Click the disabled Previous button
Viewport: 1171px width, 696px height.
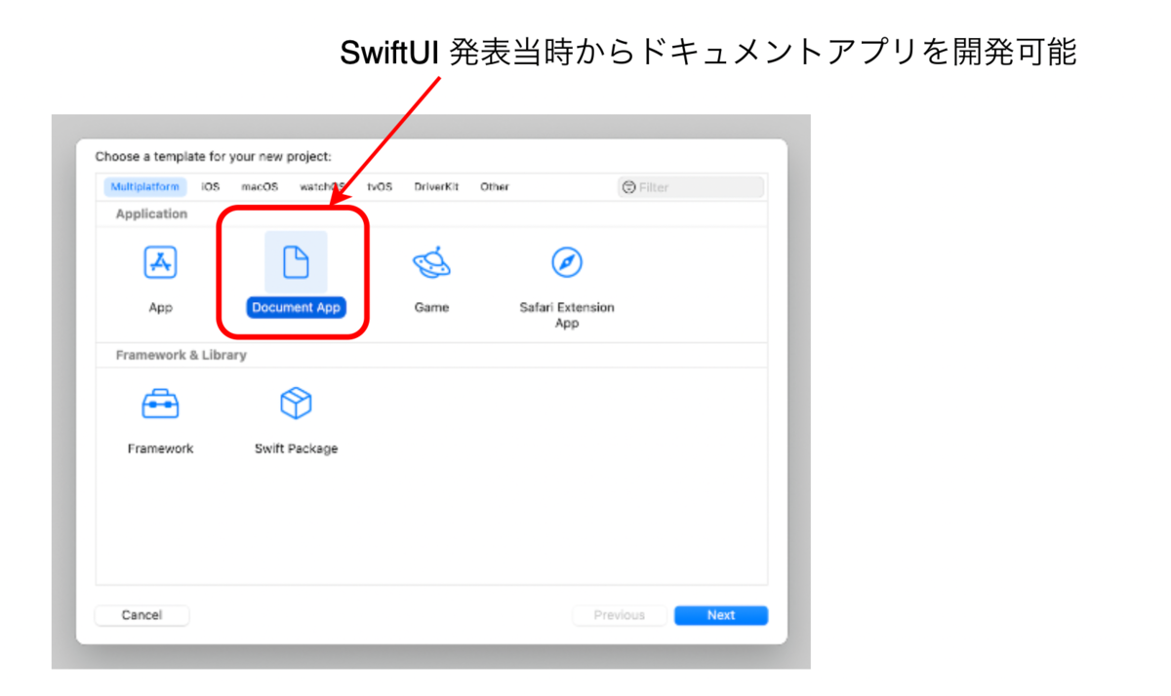click(620, 615)
